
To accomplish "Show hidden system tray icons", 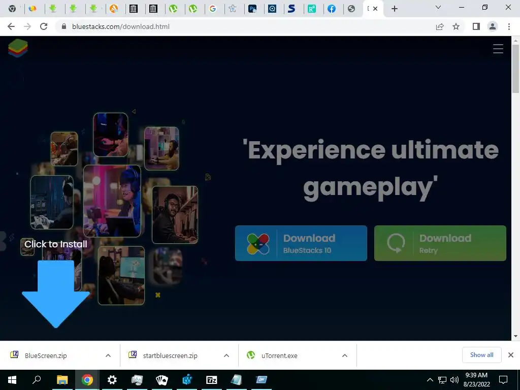I will pyautogui.click(x=430, y=380).
